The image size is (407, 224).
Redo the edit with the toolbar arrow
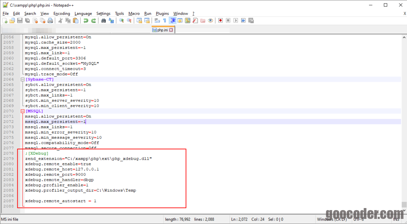(x=93, y=20)
